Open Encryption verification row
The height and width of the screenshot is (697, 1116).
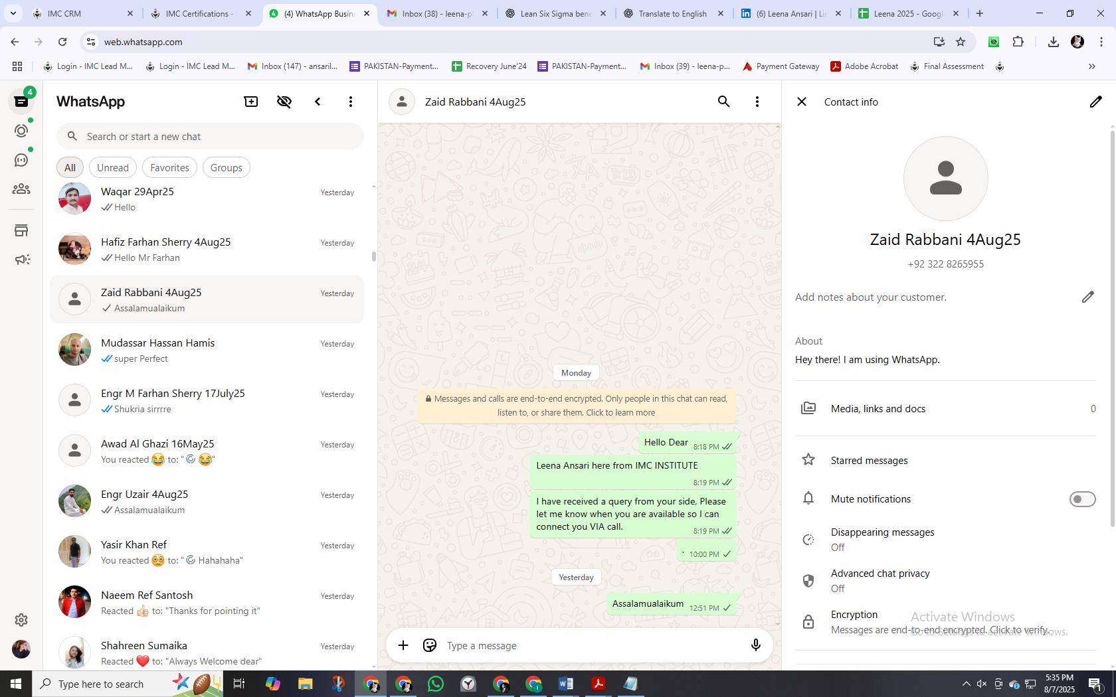(945, 622)
